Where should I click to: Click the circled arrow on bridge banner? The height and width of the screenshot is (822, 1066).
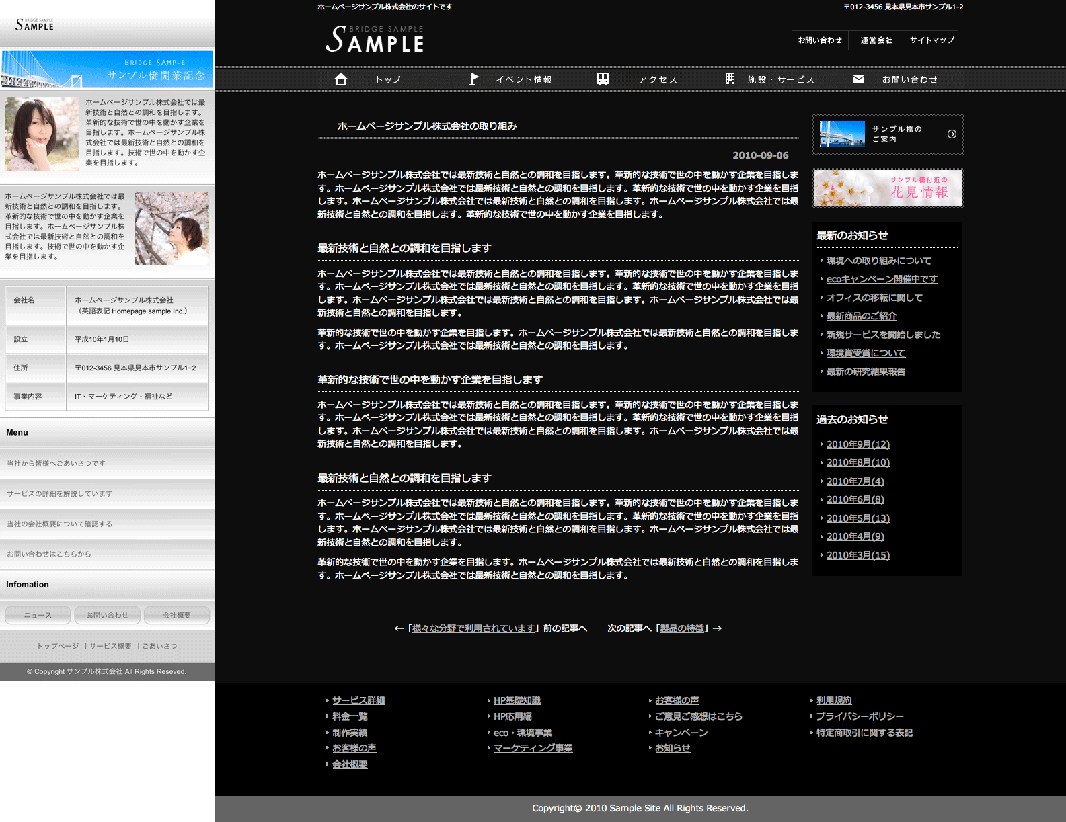click(x=952, y=134)
